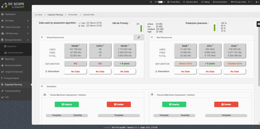Click Virtual Machines Deployment cubes icon
This screenshot has width=260, height=129.
coord(44,95)
